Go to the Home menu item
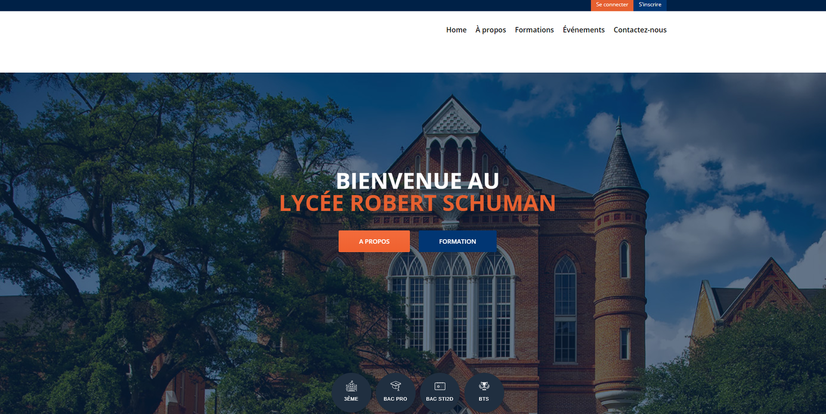Image resolution: width=826 pixels, height=414 pixels. tap(456, 30)
